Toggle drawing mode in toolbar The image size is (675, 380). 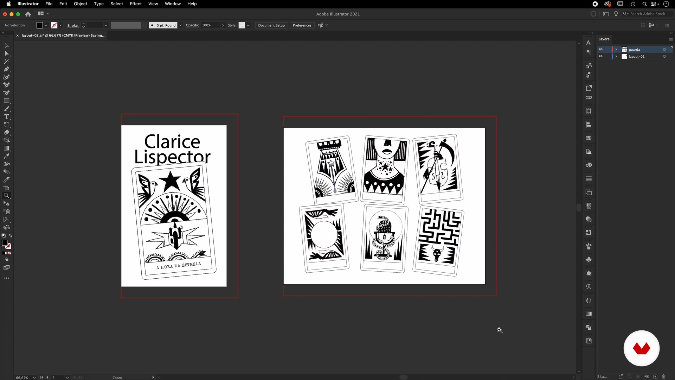tap(6, 260)
